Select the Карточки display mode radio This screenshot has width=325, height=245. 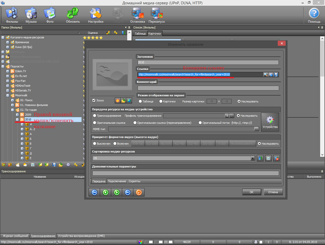click(x=161, y=101)
